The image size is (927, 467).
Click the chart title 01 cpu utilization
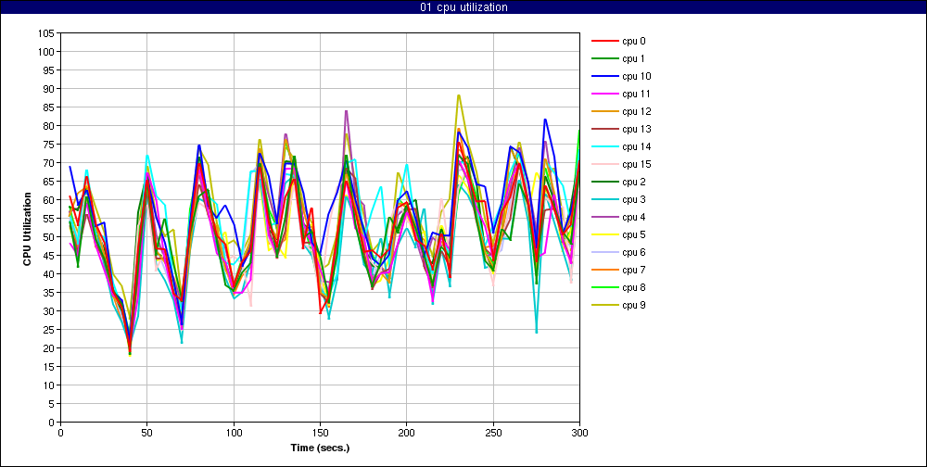click(463, 7)
